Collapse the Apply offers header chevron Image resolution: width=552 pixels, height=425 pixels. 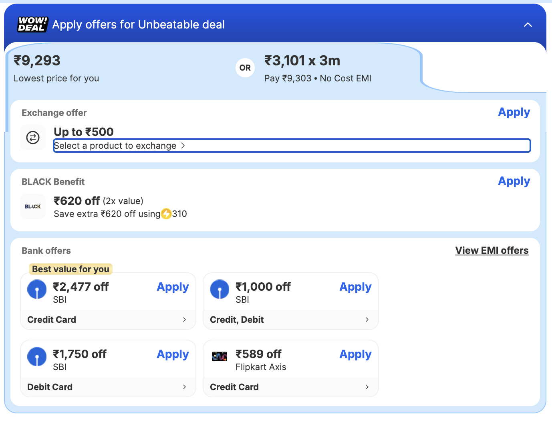pos(528,25)
